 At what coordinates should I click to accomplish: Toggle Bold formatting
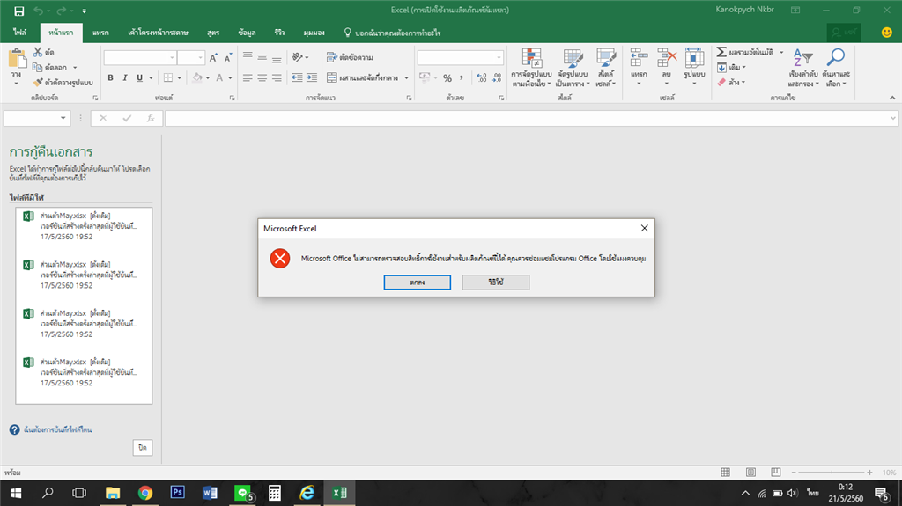click(110, 77)
